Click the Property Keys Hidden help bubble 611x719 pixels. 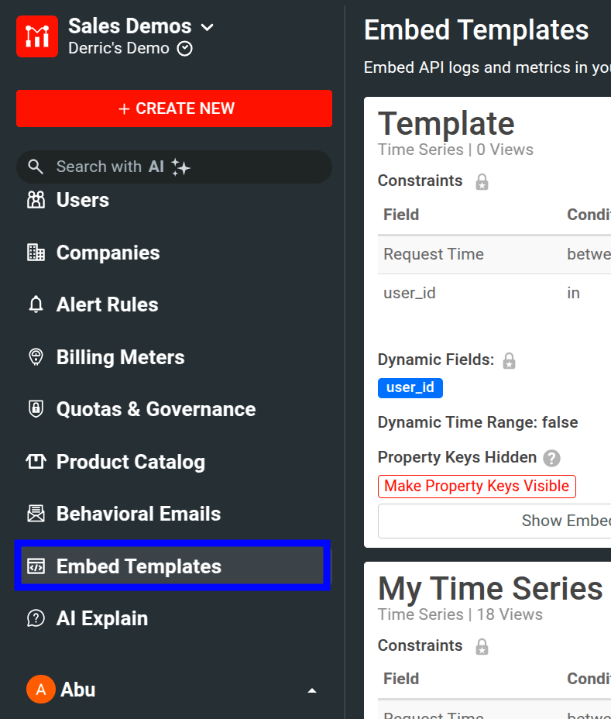pyautogui.click(x=551, y=457)
